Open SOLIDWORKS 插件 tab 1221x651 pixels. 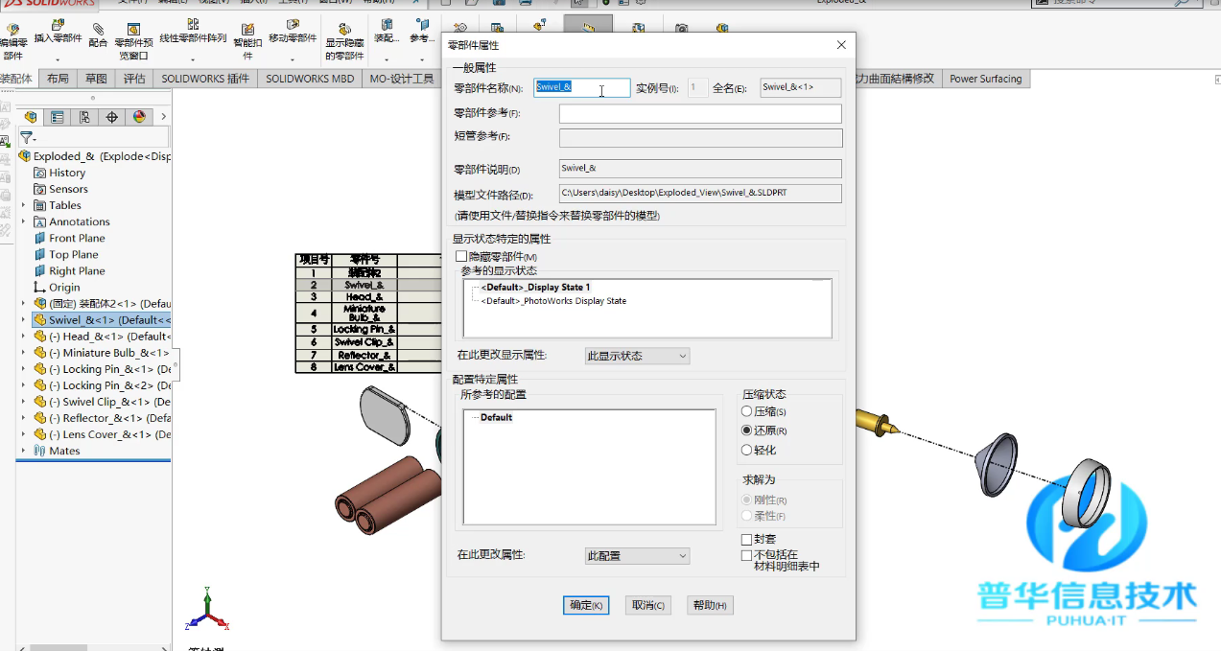tap(205, 79)
